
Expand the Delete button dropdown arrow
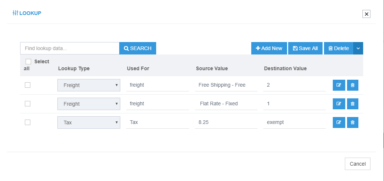click(358, 48)
